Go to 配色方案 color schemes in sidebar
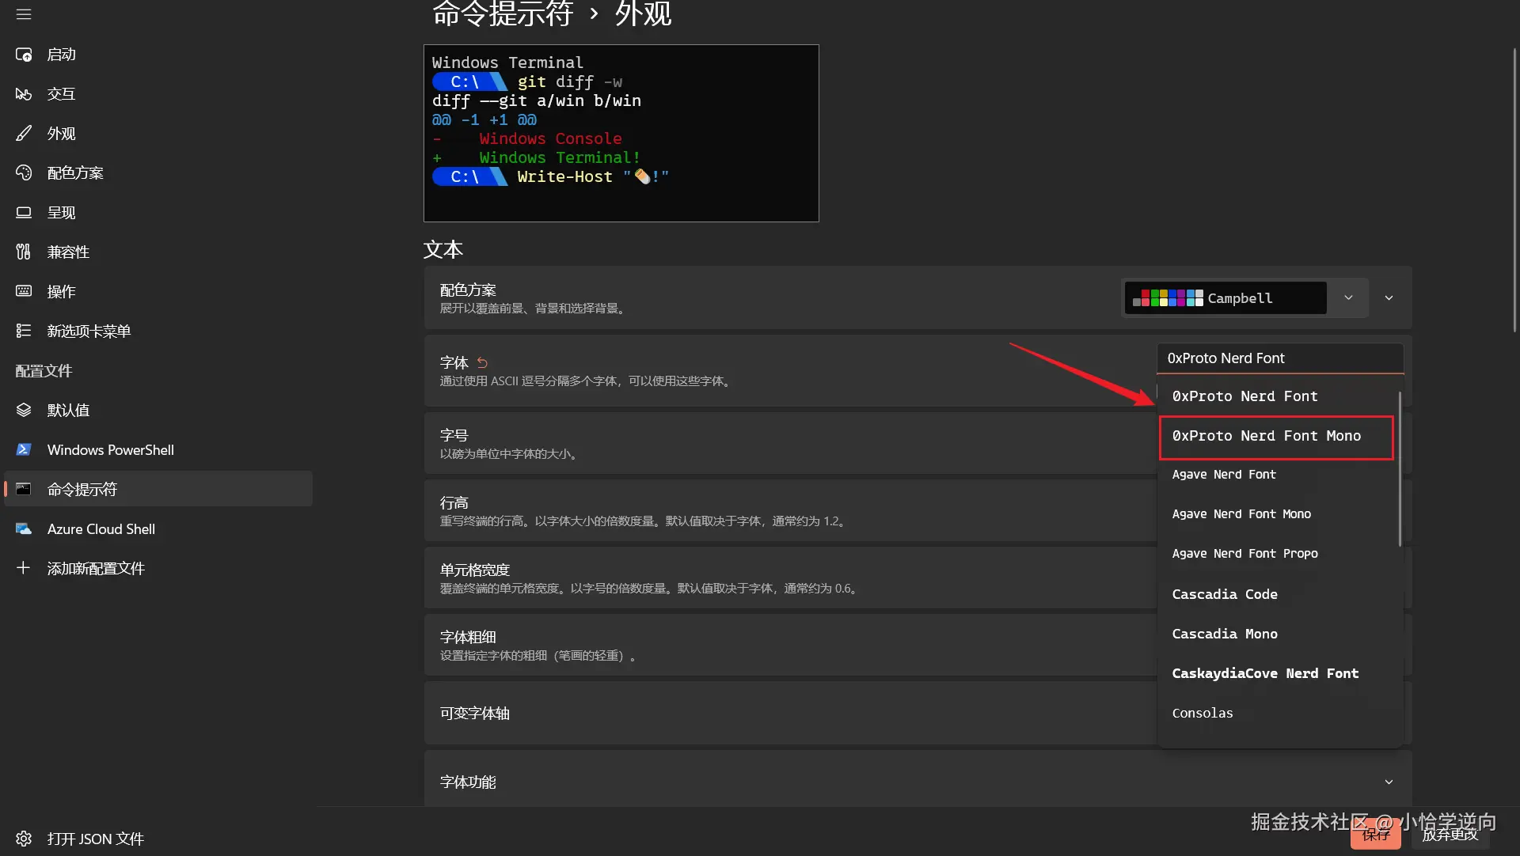Viewport: 1520px width, 856px height. click(x=74, y=173)
